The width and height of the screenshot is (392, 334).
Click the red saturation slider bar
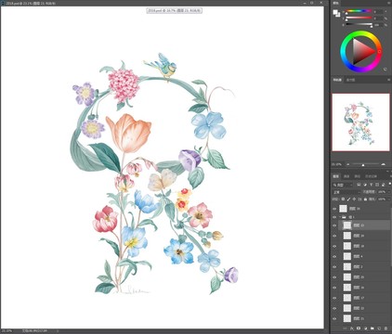tap(359, 18)
